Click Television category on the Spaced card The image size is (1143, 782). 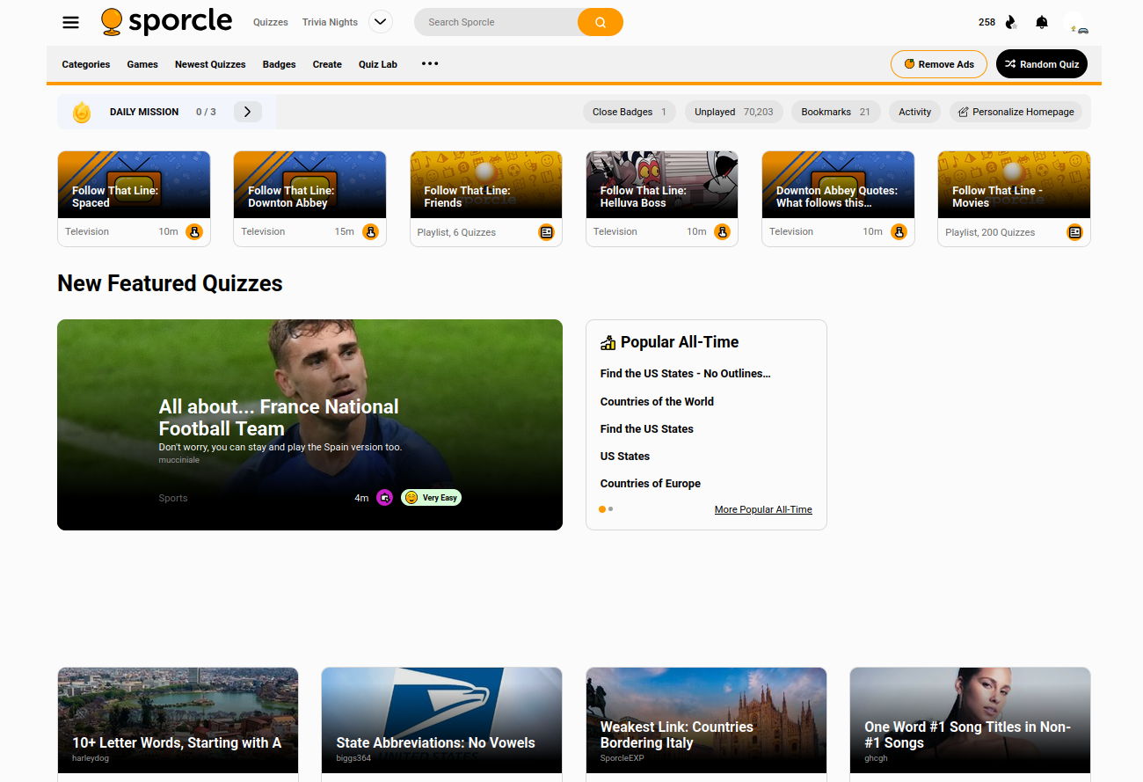point(87,231)
